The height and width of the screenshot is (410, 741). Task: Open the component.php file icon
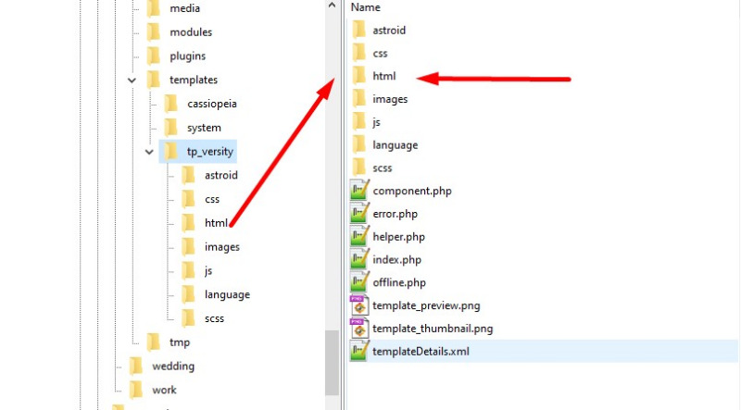359,191
